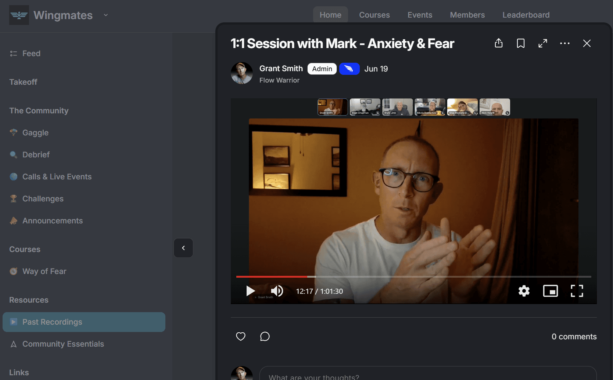Open the Leaderboard tab
The width and height of the screenshot is (613, 380).
pos(526,15)
